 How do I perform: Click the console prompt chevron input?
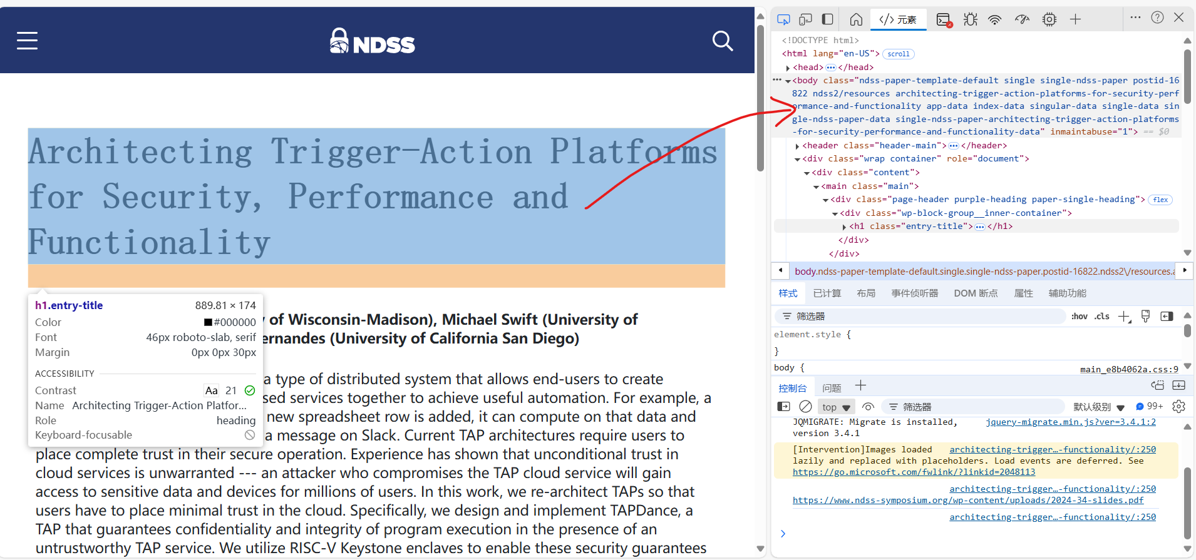tap(783, 534)
